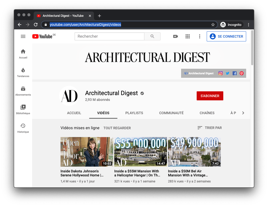Click the AD channel avatar
Image resolution: width=268 pixels, height=206 pixels.
click(x=69, y=96)
